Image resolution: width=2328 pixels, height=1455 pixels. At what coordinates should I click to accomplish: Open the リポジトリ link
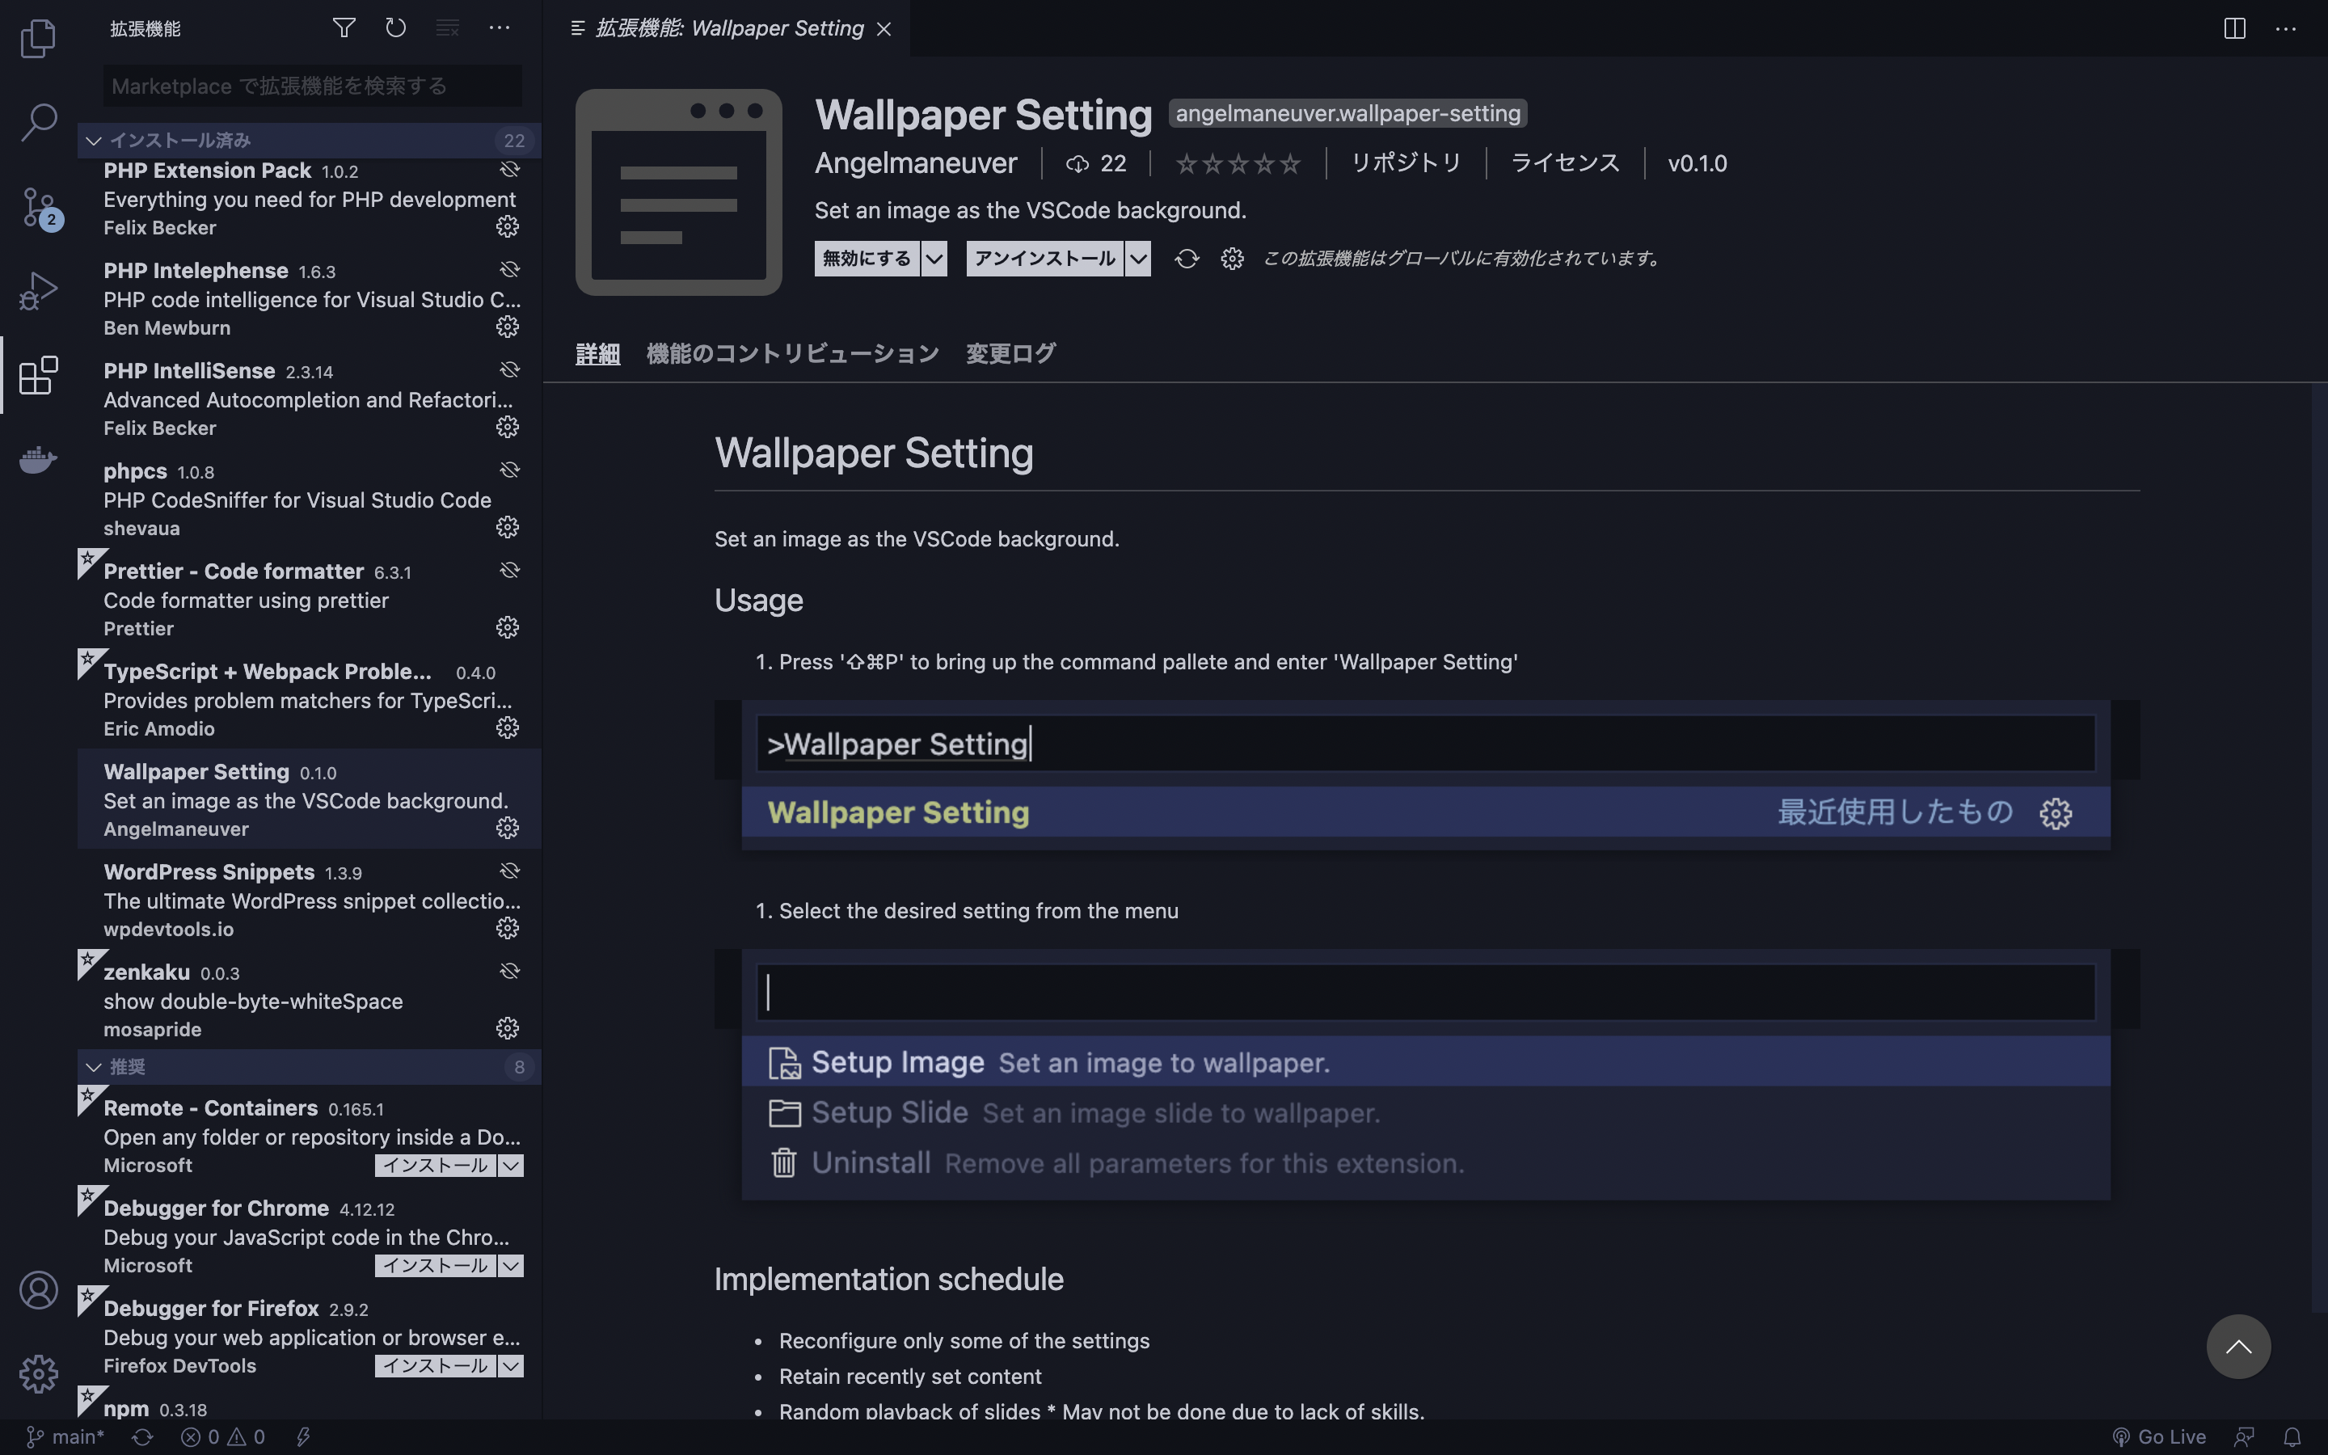[1406, 162]
